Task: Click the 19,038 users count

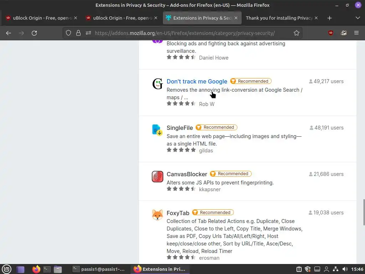Action: tap(326, 213)
